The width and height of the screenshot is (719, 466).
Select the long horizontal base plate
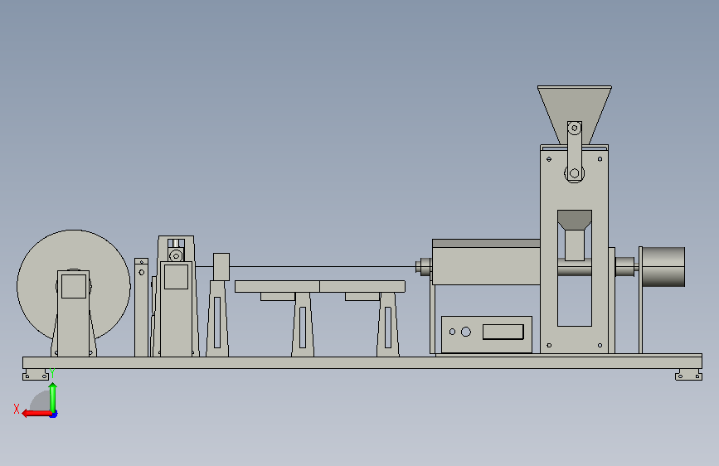(x=362, y=362)
